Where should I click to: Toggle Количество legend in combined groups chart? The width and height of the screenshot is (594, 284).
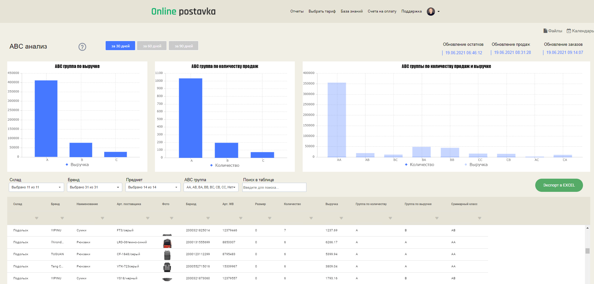pyautogui.click(x=420, y=165)
